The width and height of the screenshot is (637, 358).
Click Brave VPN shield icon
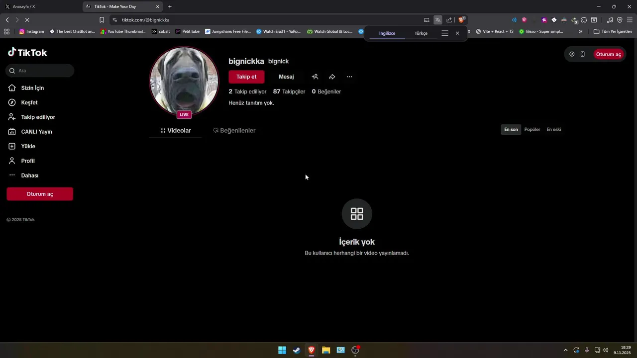[620, 20]
